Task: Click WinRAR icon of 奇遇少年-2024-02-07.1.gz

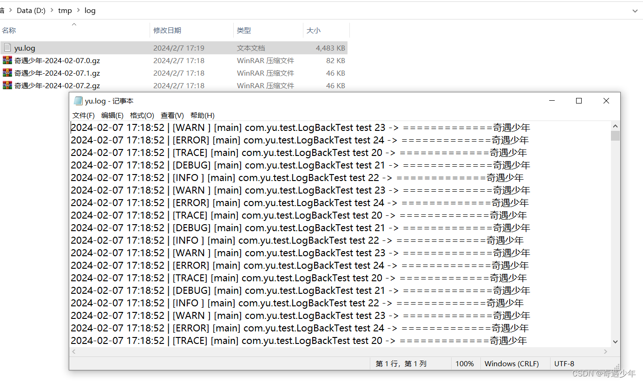Action: pyautogui.click(x=7, y=73)
